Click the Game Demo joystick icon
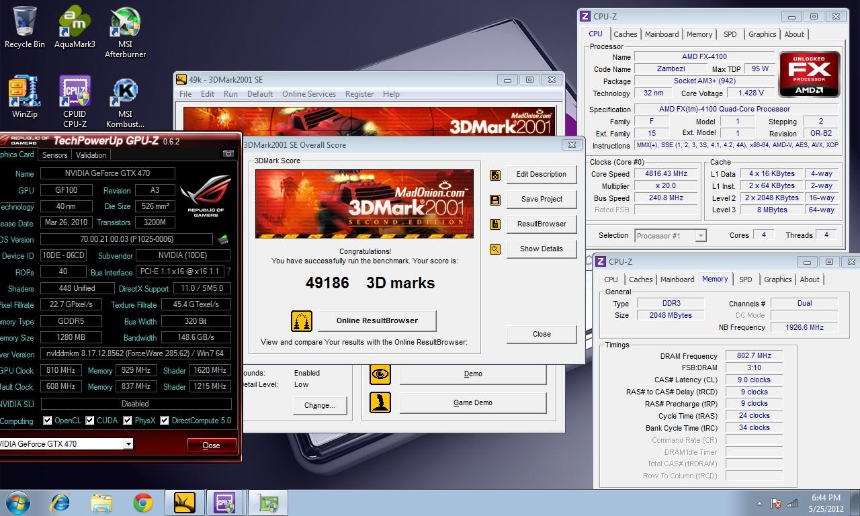Image resolution: width=860 pixels, height=516 pixels. coord(380,402)
